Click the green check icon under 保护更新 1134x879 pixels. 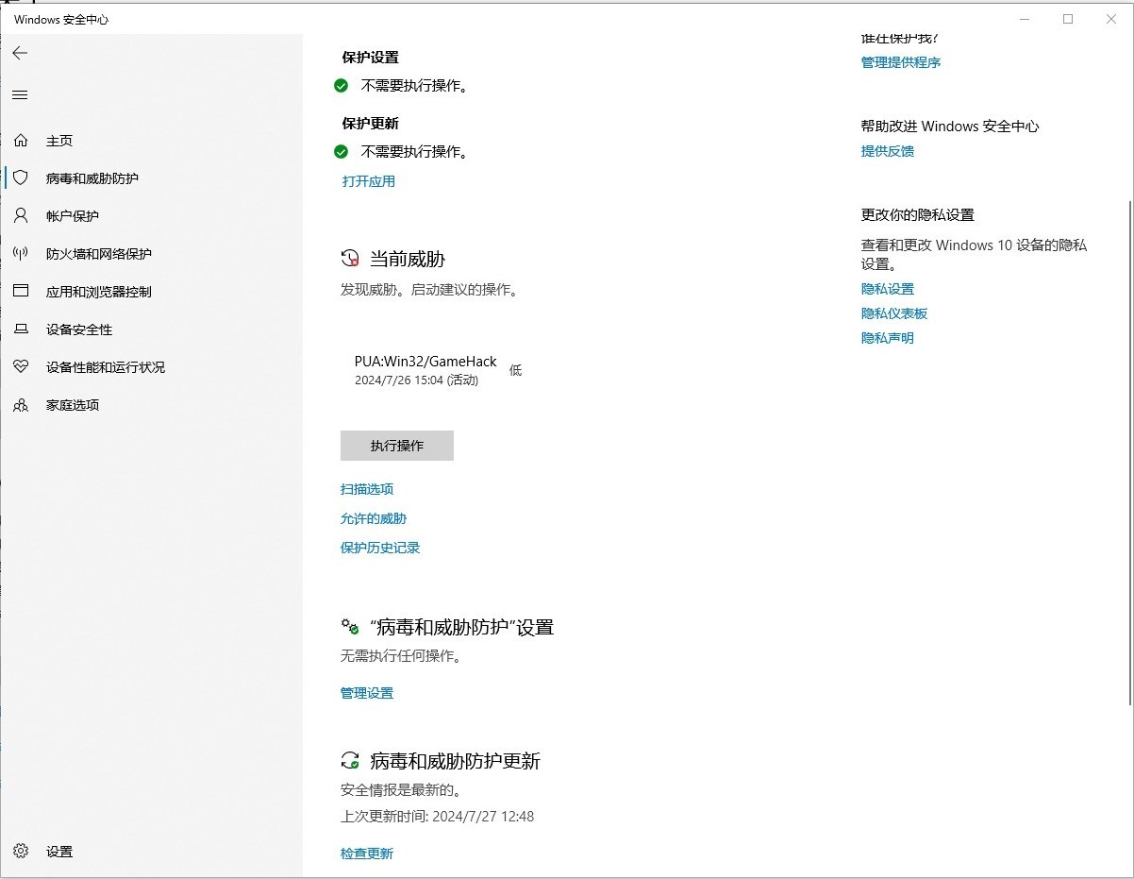click(x=342, y=152)
